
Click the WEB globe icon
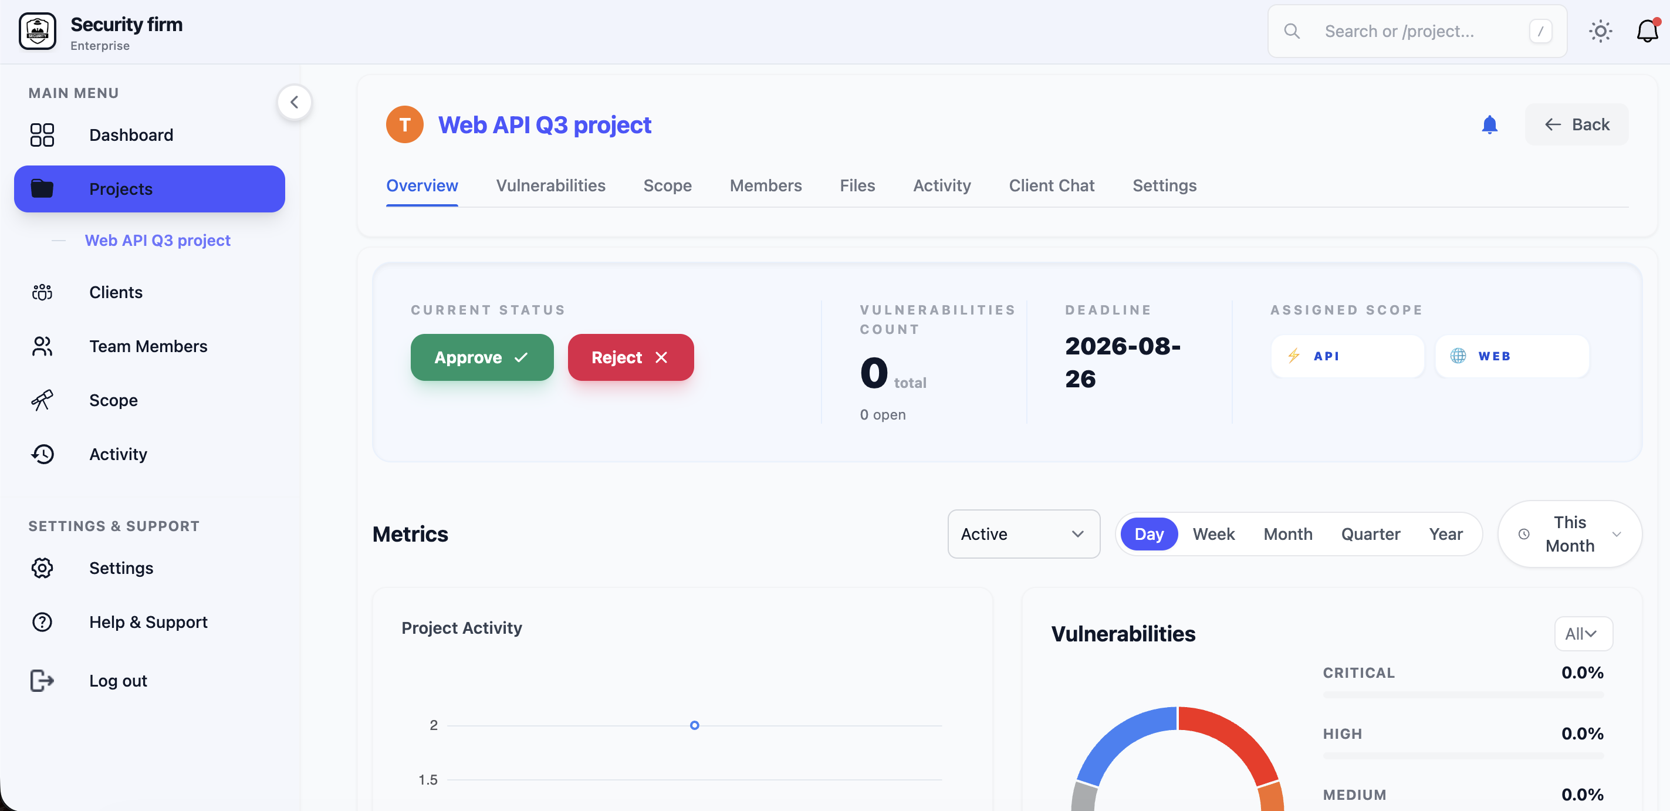1458,356
